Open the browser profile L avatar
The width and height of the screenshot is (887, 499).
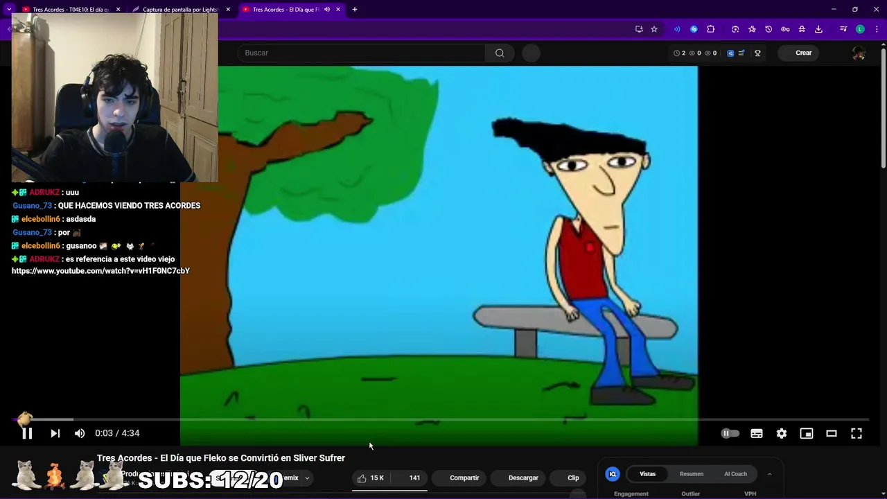point(860,29)
